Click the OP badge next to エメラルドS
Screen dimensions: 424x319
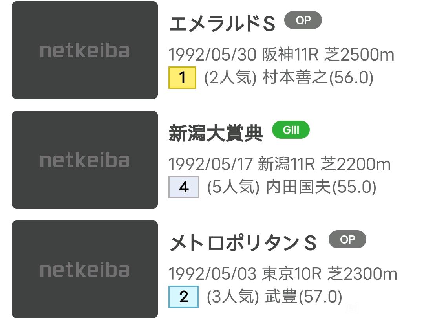303,20
